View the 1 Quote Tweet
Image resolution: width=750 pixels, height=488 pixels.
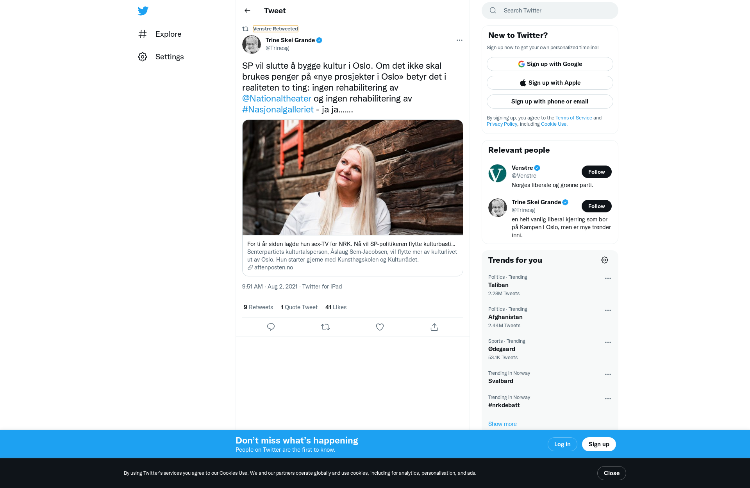(x=299, y=307)
